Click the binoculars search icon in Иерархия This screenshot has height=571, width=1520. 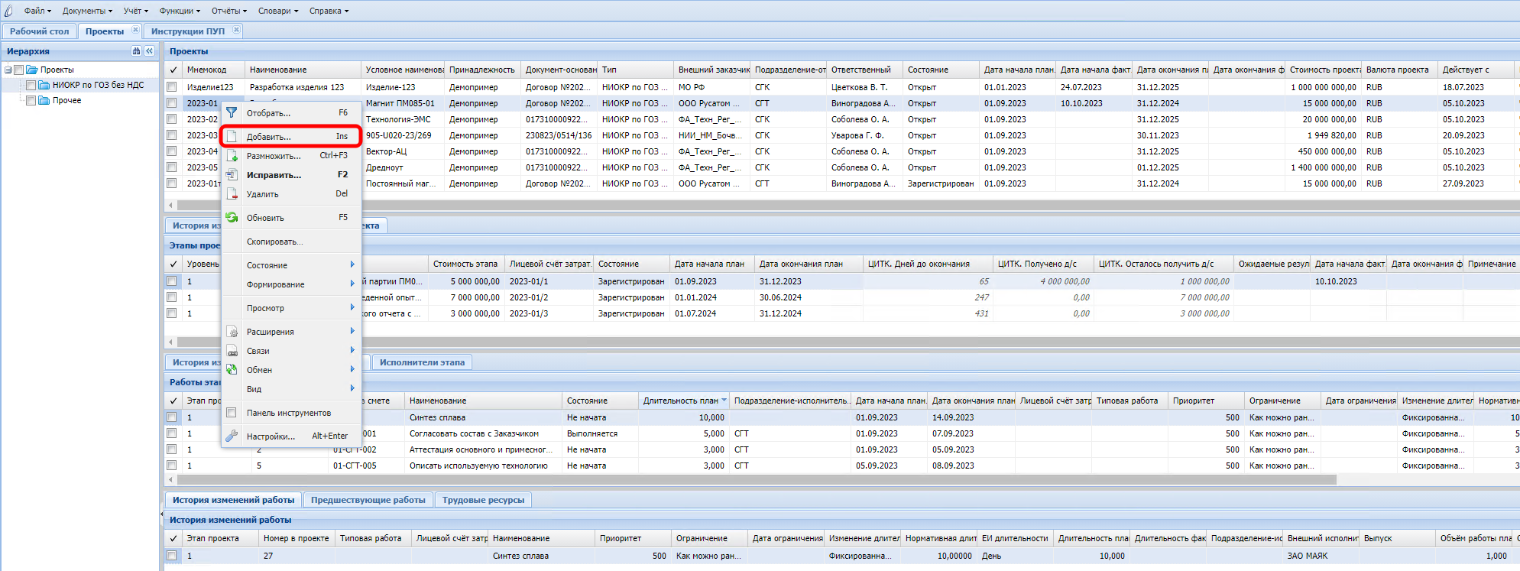[136, 51]
